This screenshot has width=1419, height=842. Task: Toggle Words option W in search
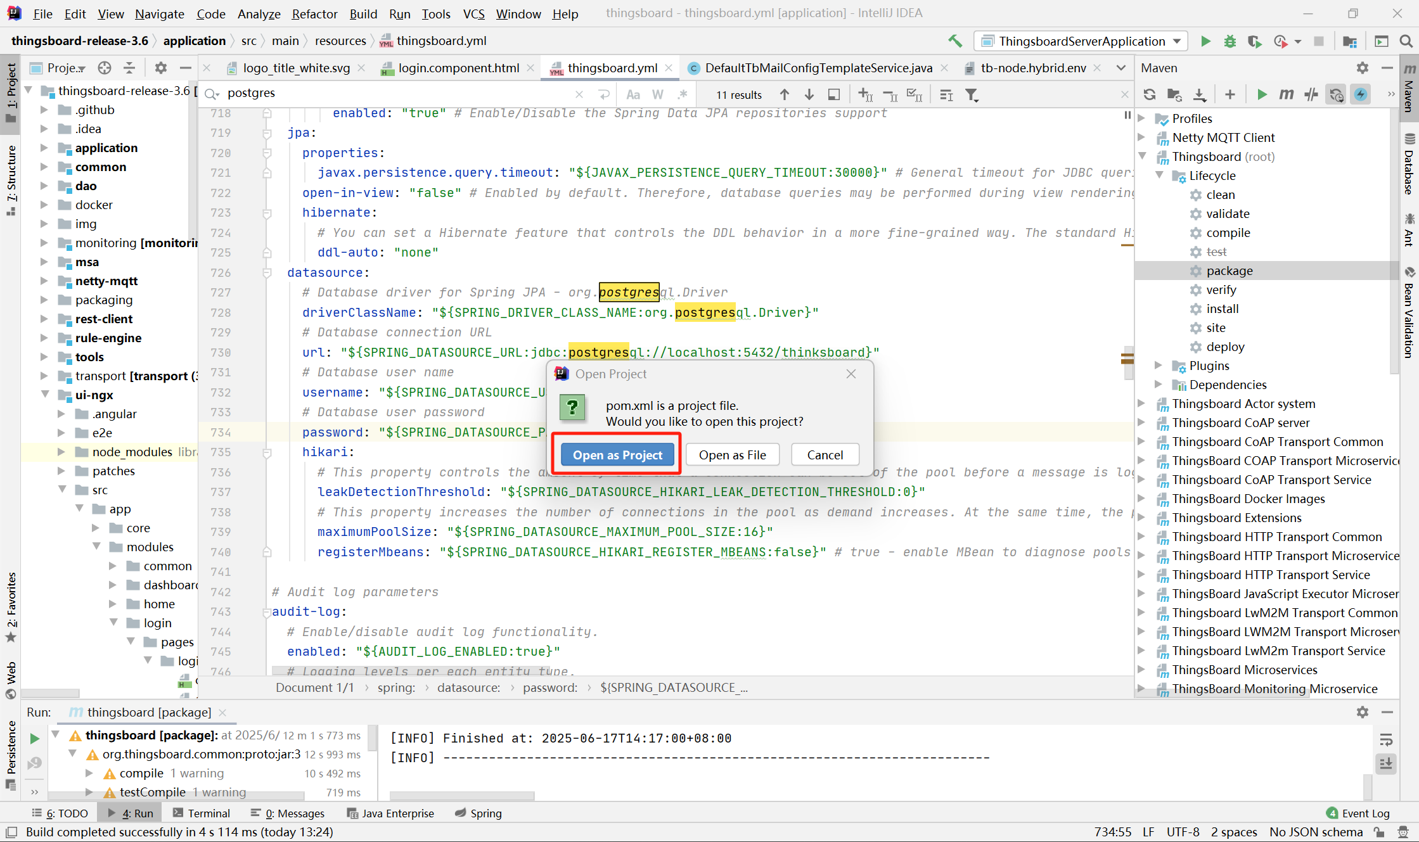pos(658,94)
